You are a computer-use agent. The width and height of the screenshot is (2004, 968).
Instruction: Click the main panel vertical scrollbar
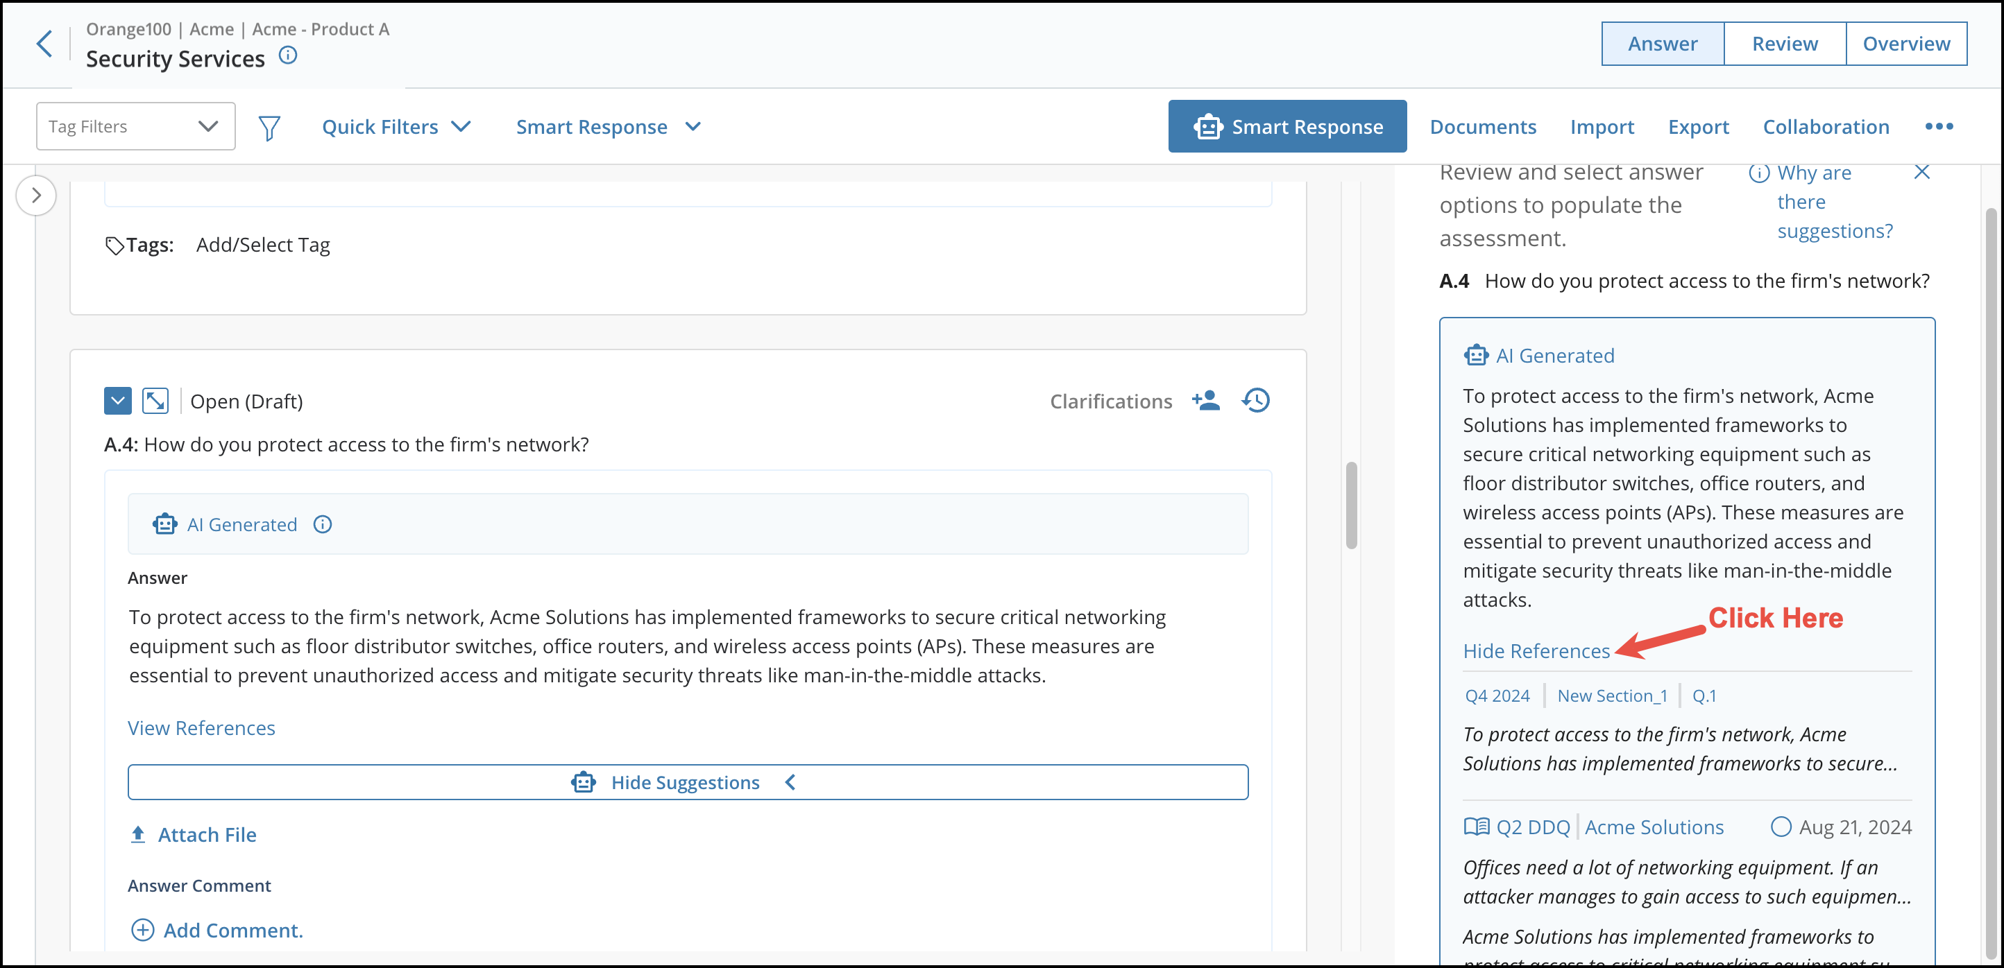tap(1351, 505)
